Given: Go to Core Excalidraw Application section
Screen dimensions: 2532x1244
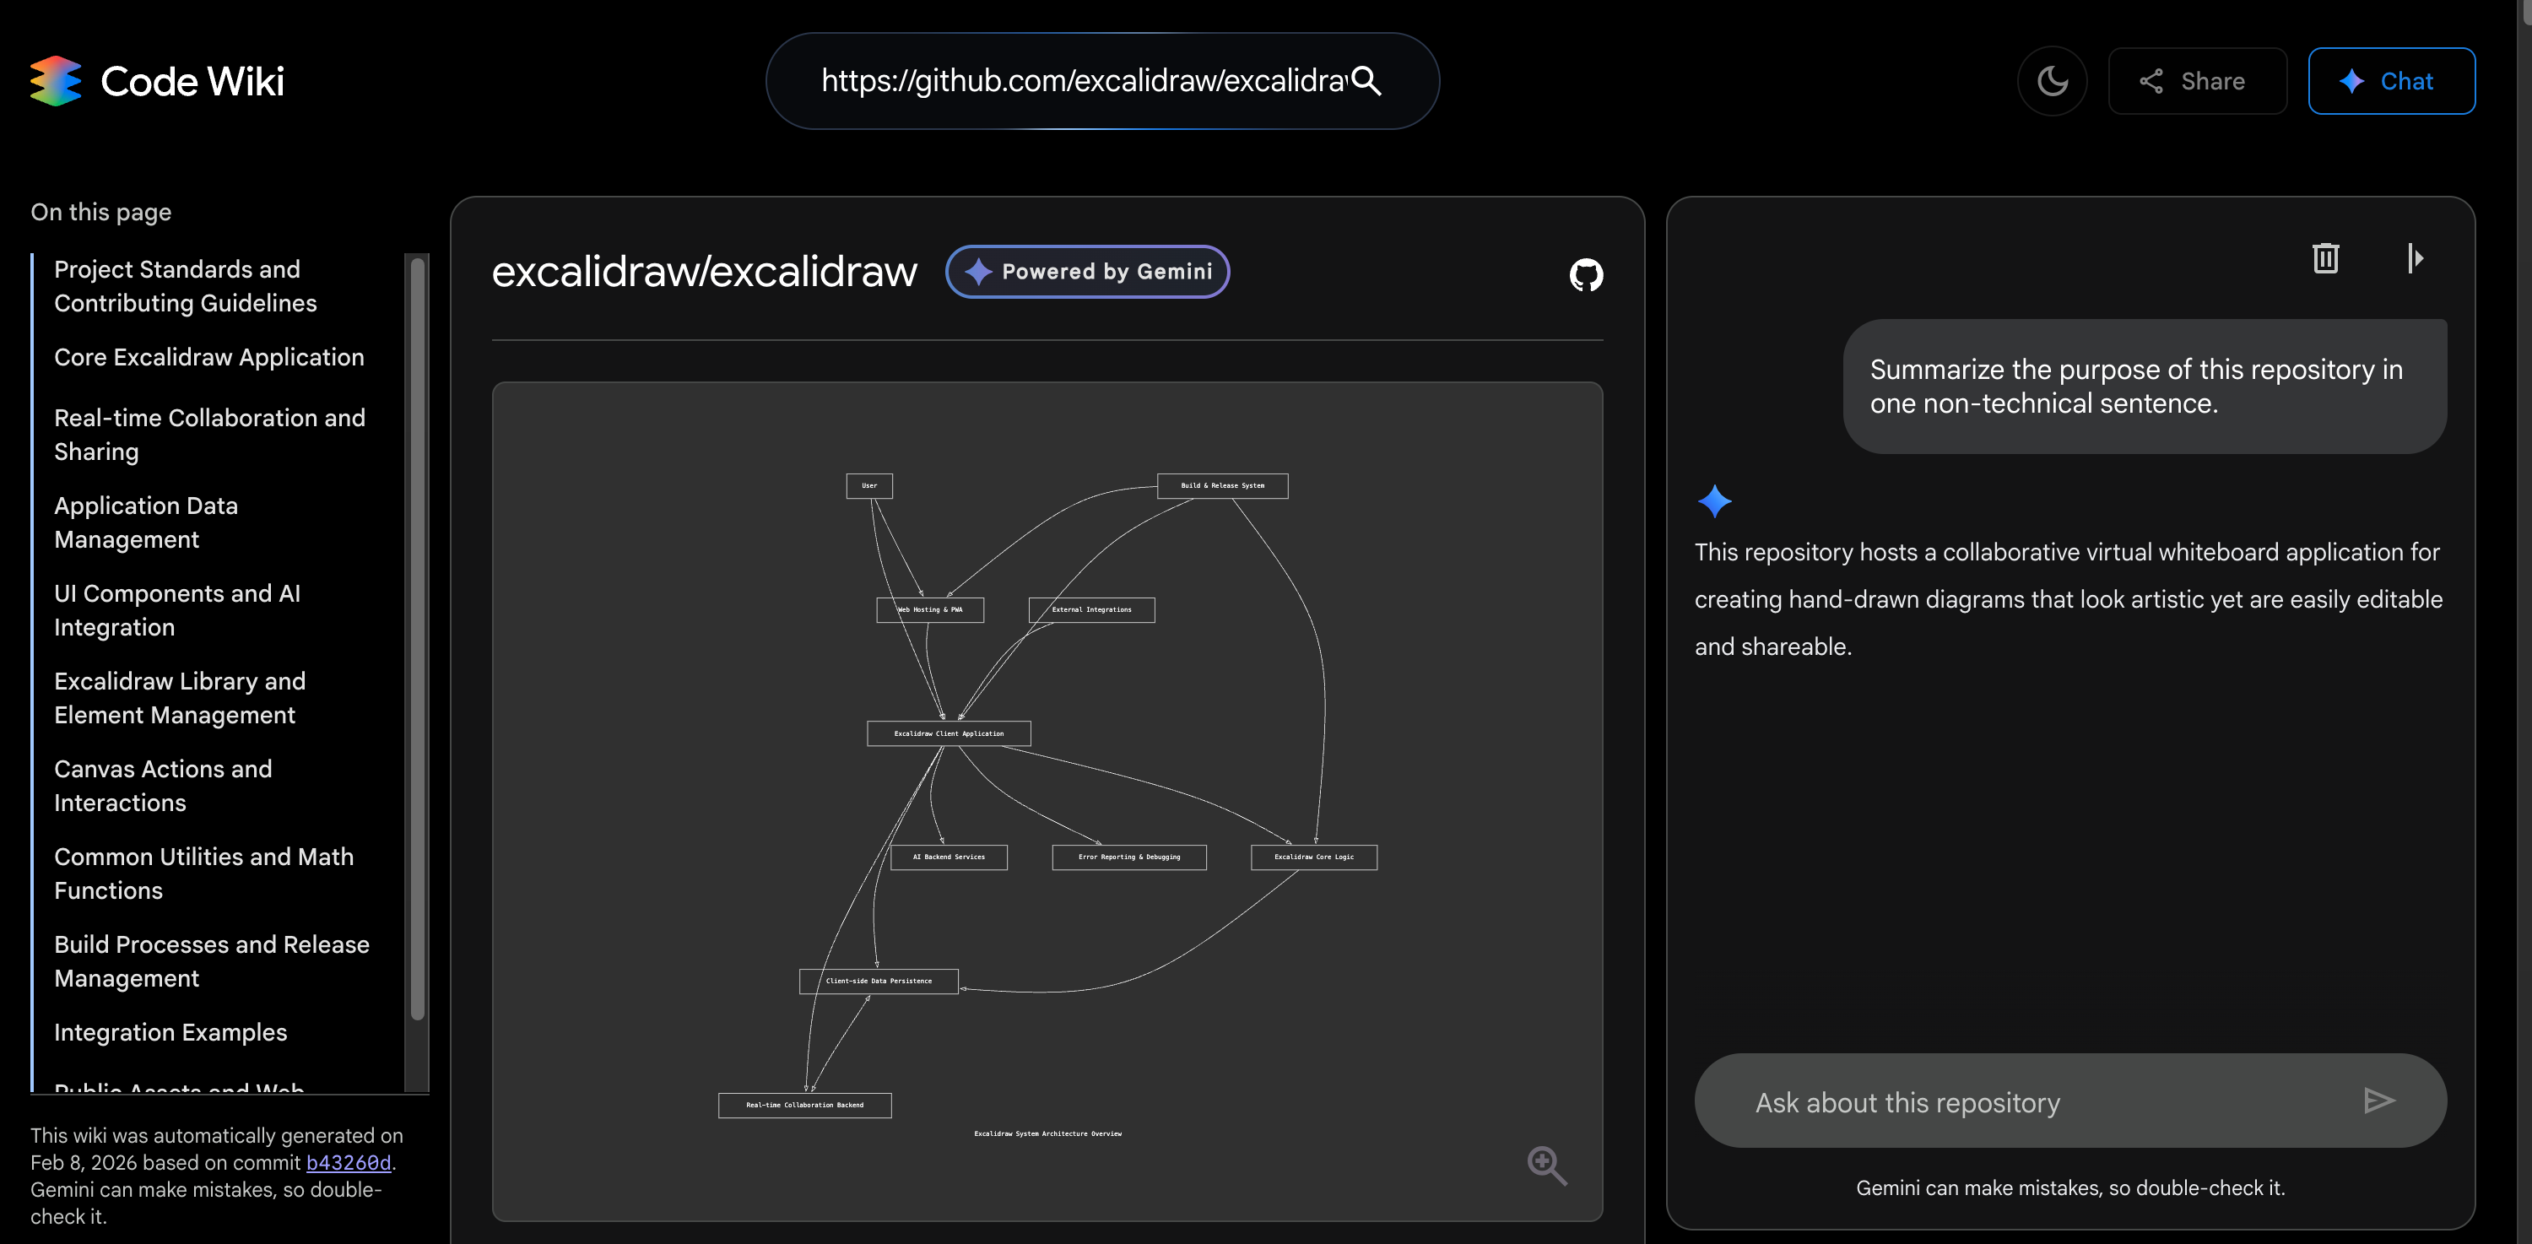Looking at the screenshot, I should pyautogui.click(x=208, y=357).
